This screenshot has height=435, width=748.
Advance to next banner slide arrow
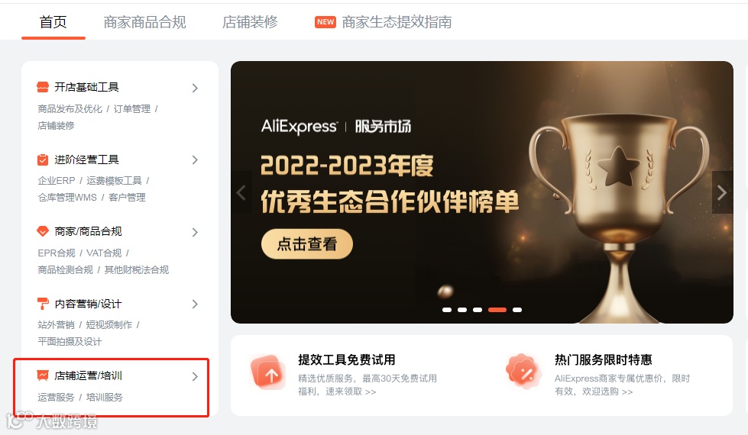[722, 192]
